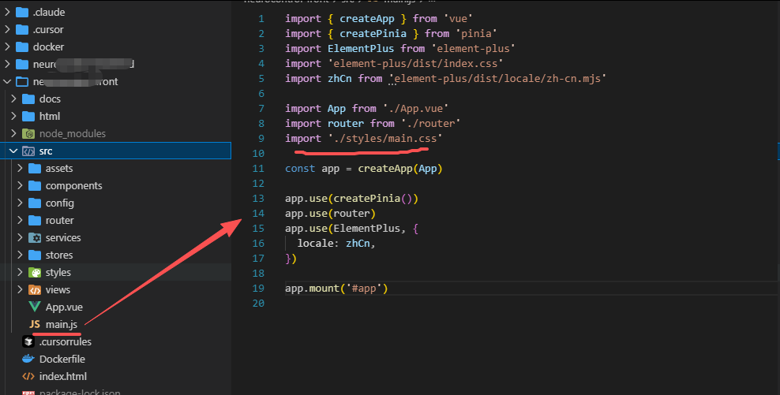Viewport: 780px width, 395px height.
Task: Click ElementPlus identifier on line 3
Action: coord(361,49)
